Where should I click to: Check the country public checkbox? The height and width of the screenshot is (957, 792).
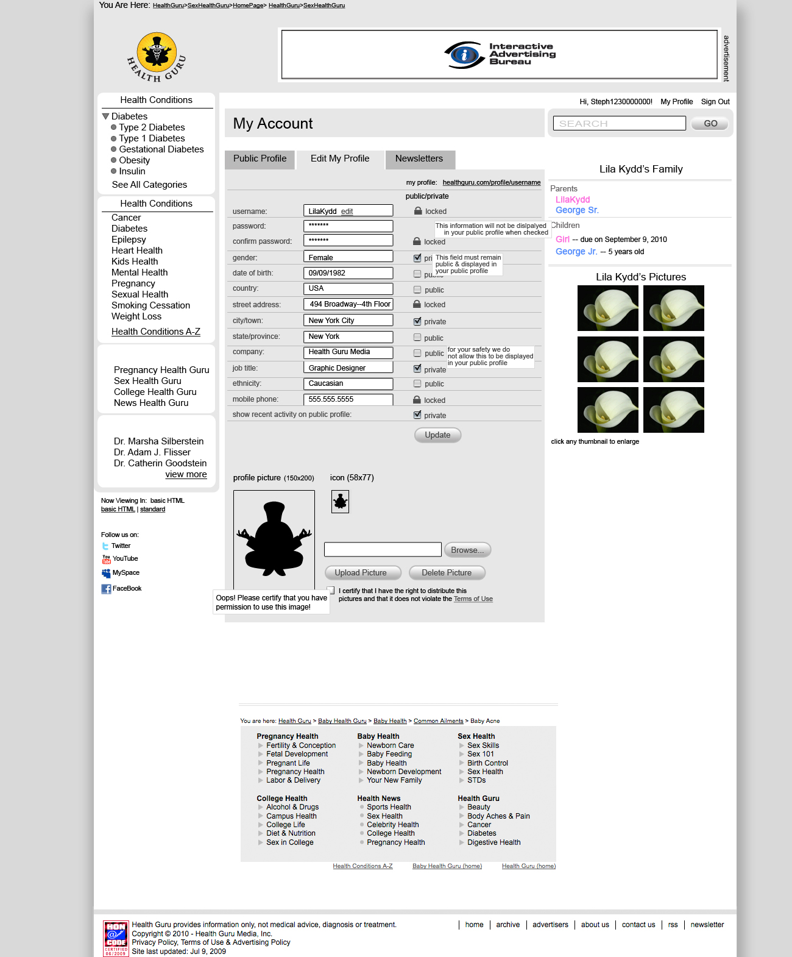417,290
